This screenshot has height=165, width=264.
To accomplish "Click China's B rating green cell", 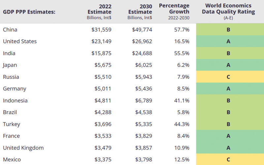I will (230, 29).
